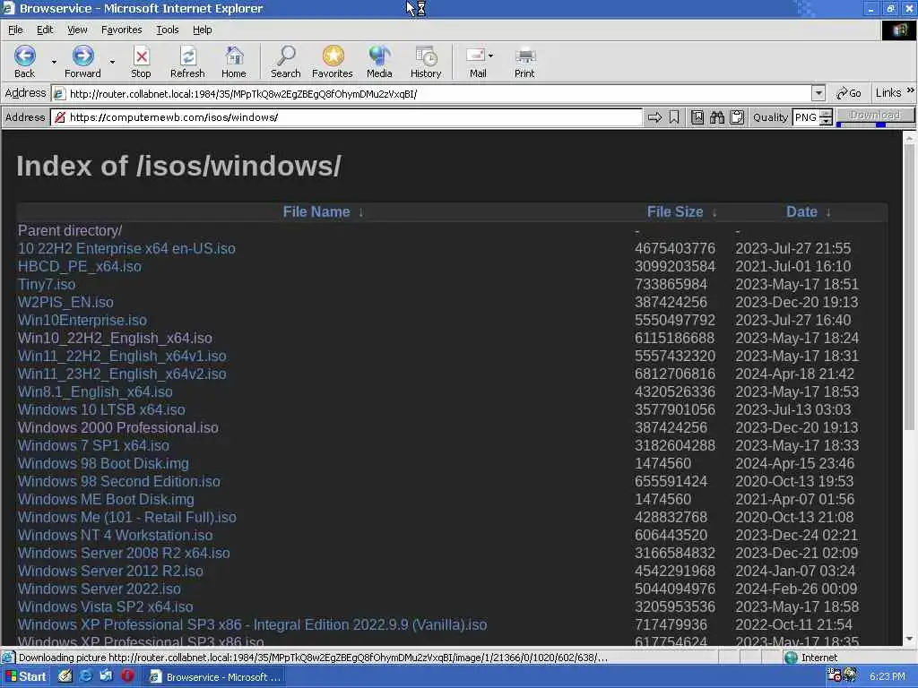Open the Search pane
The width and height of the screenshot is (918, 688).
point(285,62)
